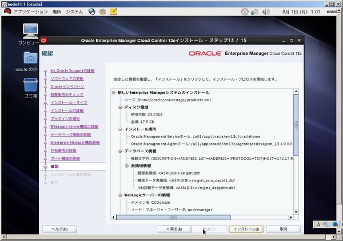Go to ソフトウェアの更新 step

(x=67, y=78)
